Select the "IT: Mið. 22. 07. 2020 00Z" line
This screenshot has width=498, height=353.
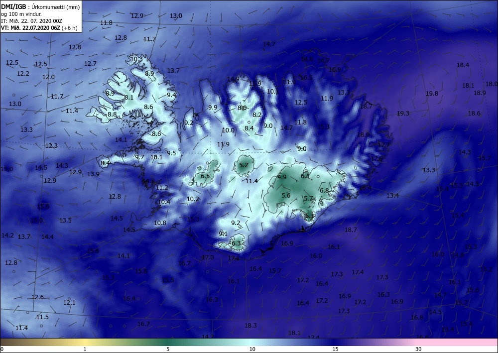(31, 21)
